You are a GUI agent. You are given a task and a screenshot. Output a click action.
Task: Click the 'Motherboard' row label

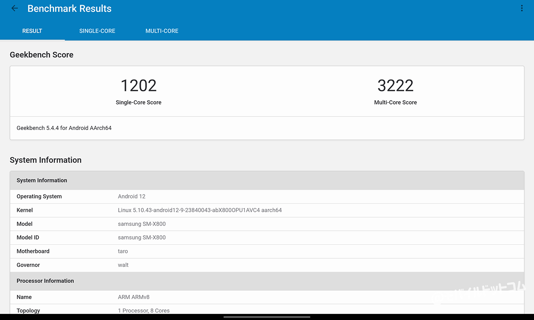coord(33,251)
